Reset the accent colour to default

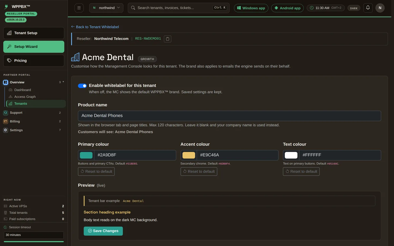coord(199,171)
